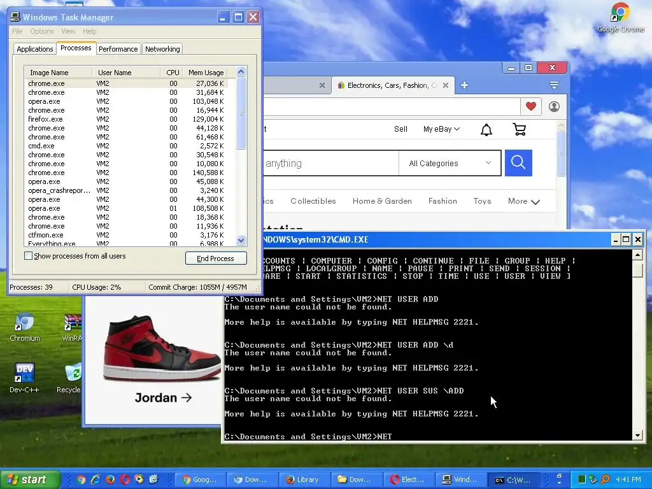Image resolution: width=652 pixels, height=489 pixels.
Task: Click the last quick launch icon
Action: [x=153, y=479]
